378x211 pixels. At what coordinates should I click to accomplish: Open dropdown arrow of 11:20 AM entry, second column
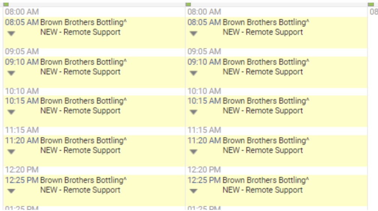coord(193,152)
